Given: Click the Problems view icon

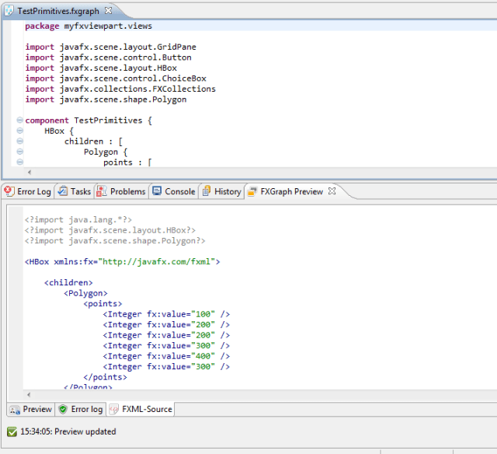Looking at the screenshot, I should [x=102, y=191].
